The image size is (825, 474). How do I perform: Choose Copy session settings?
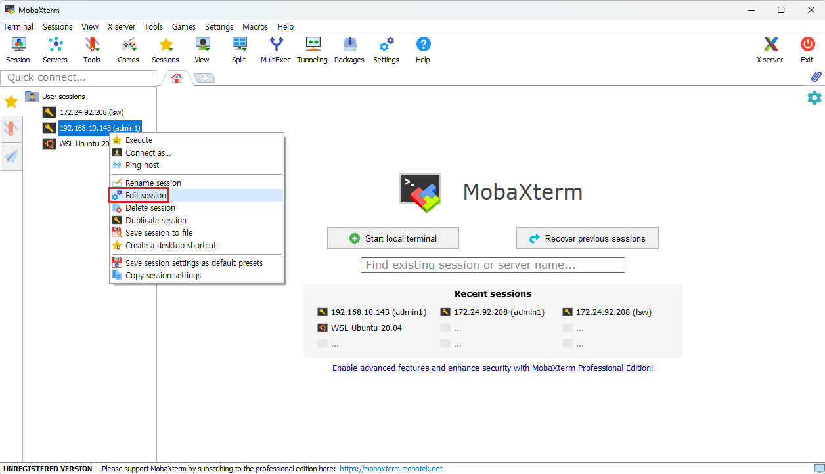point(196,276)
